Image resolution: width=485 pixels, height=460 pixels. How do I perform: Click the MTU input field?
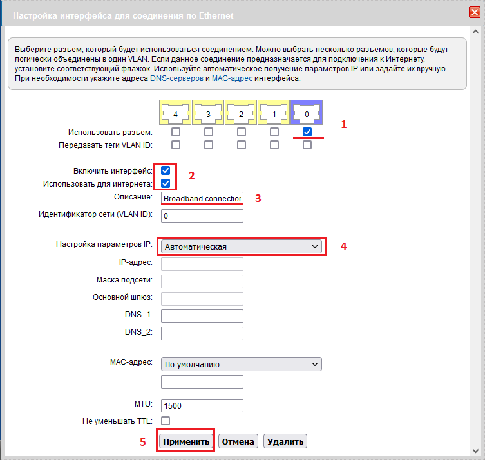[x=202, y=405]
